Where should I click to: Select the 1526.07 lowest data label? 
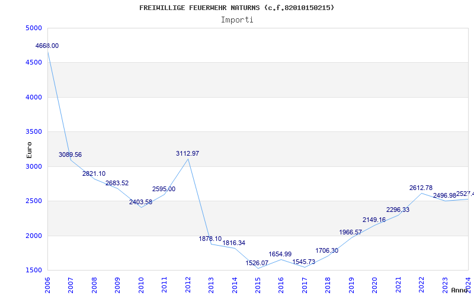pyautogui.click(x=257, y=263)
